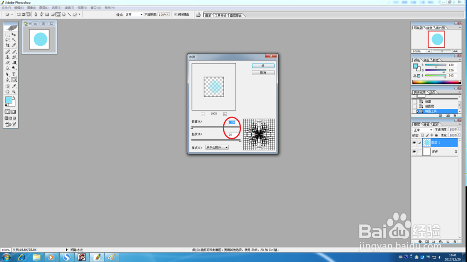Image resolution: width=467 pixels, height=262 pixels.
Task: Choose Custom Shape tool in options bar
Action: tap(75, 14)
